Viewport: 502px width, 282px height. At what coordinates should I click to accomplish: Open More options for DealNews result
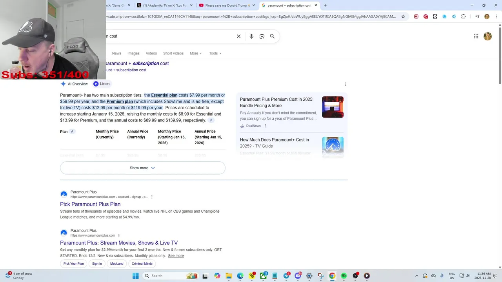tap(265, 126)
